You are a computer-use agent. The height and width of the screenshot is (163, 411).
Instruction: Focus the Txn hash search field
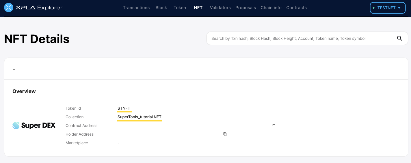pos(300,38)
